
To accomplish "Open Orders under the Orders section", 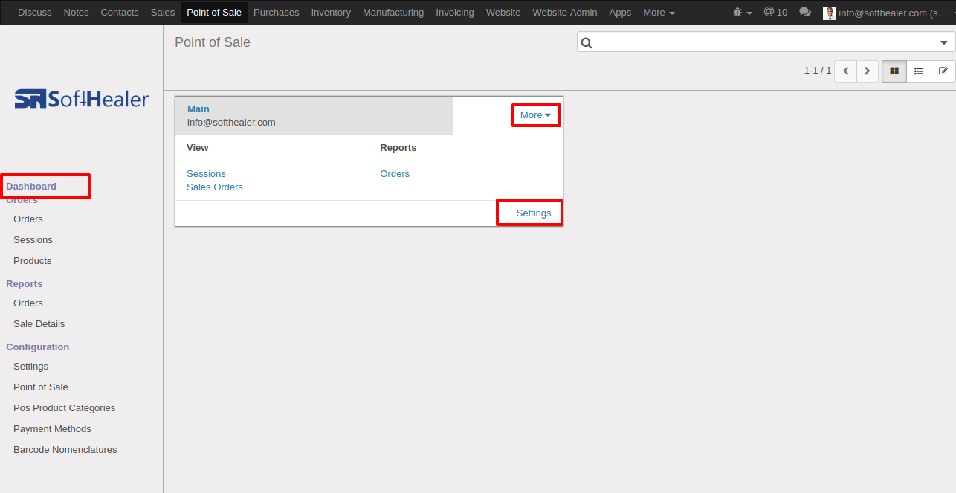I will tap(28, 219).
